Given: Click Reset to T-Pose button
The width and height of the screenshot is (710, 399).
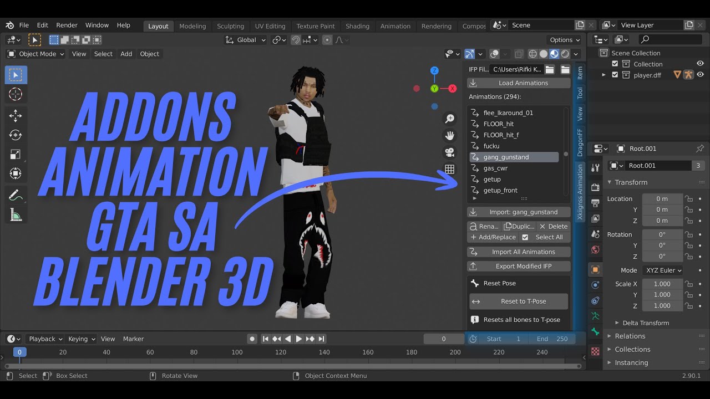Looking at the screenshot, I should tap(519, 301).
